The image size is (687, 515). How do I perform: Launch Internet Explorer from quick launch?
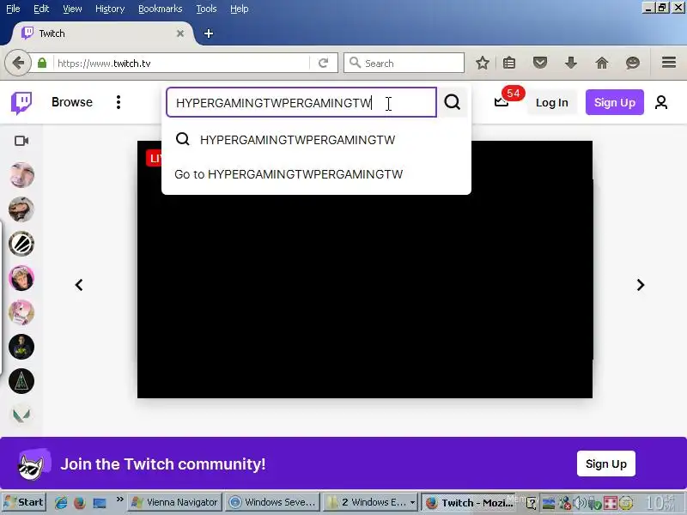coord(60,502)
